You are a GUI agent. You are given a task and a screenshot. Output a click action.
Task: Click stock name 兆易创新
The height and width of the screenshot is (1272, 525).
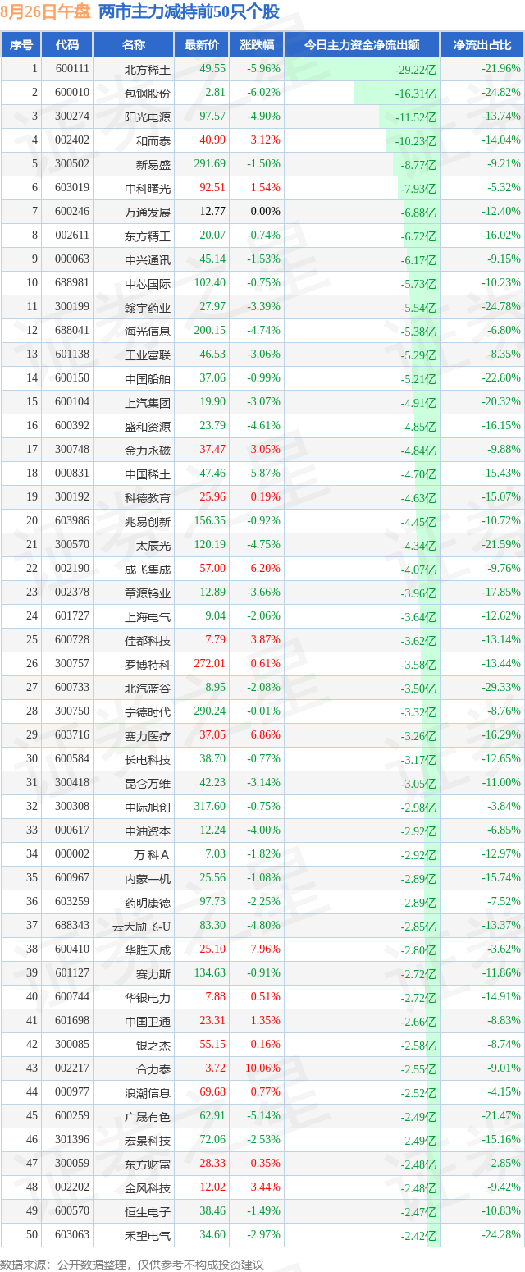click(148, 521)
